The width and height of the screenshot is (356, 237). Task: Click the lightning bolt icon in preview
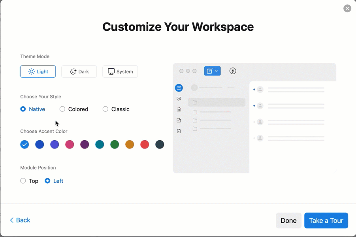[233, 71]
